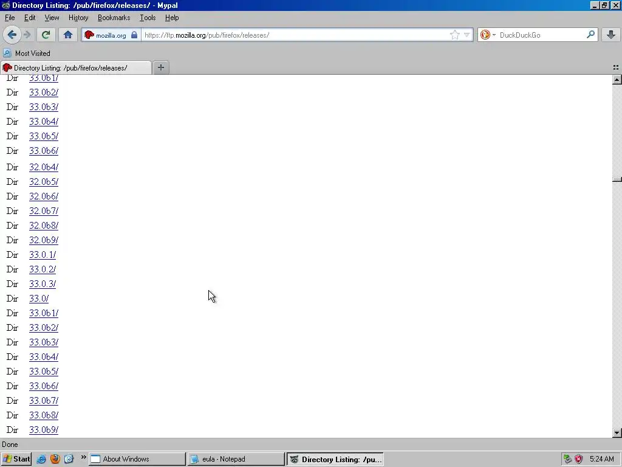Open the 33.0.2/ directory link
Image resolution: width=622 pixels, height=467 pixels.
(43, 269)
